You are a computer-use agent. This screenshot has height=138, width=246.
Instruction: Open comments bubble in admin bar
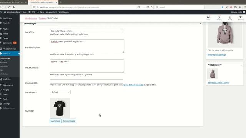(32, 12)
